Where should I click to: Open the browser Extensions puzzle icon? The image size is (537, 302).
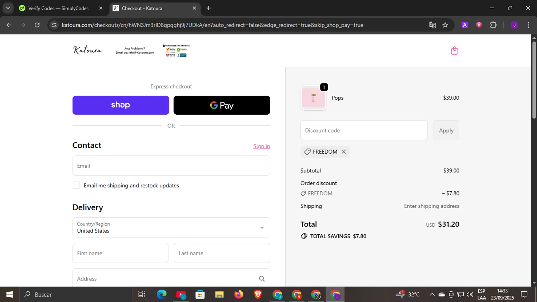click(493, 25)
